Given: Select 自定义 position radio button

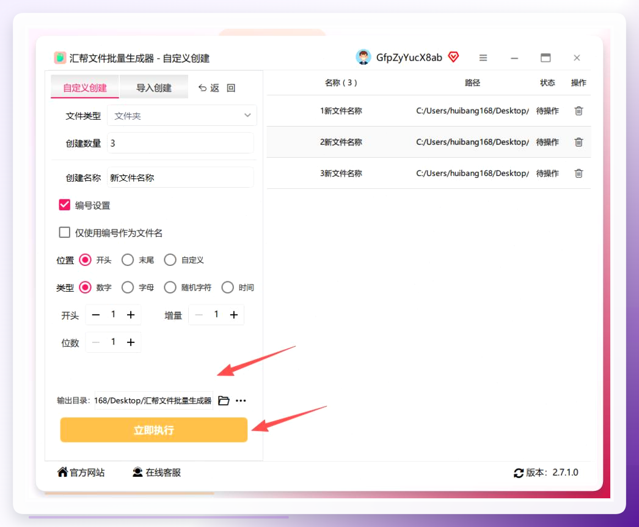Looking at the screenshot, I should point(170,260).
